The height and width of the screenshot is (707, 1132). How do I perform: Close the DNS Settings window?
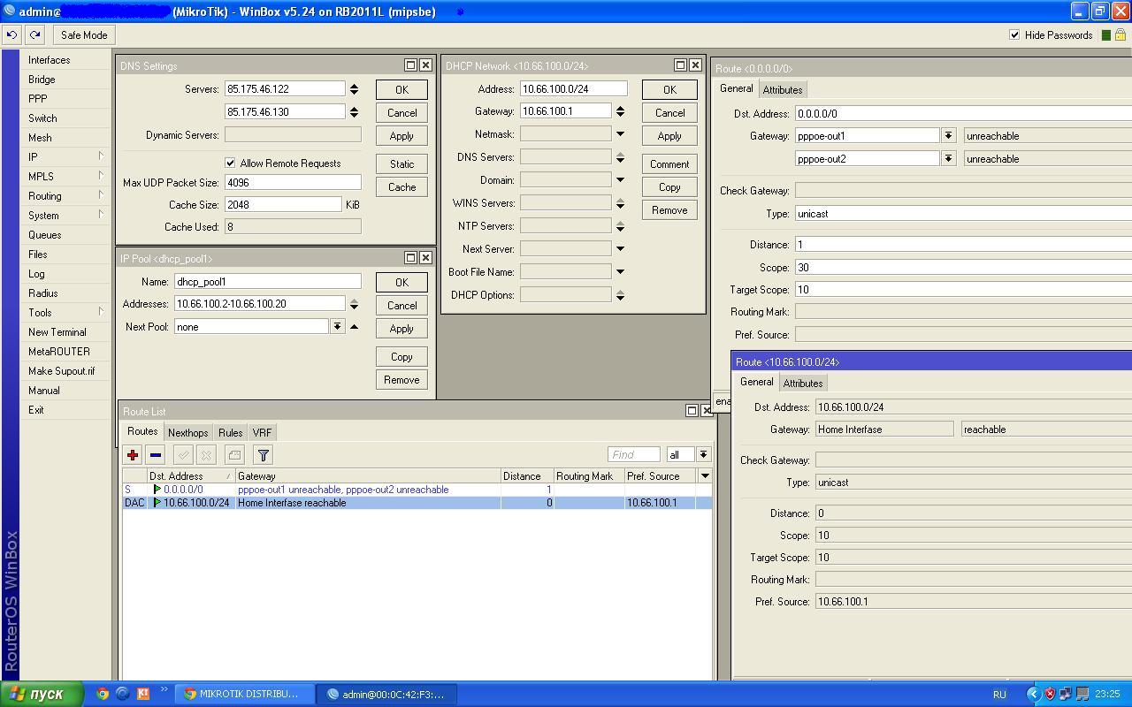click(425, 65)
